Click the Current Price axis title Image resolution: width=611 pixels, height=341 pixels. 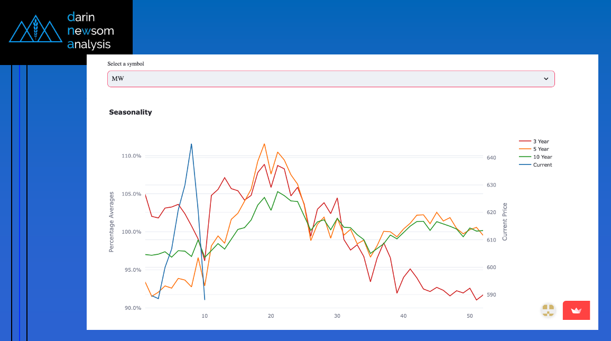click(x=505, y=222)
